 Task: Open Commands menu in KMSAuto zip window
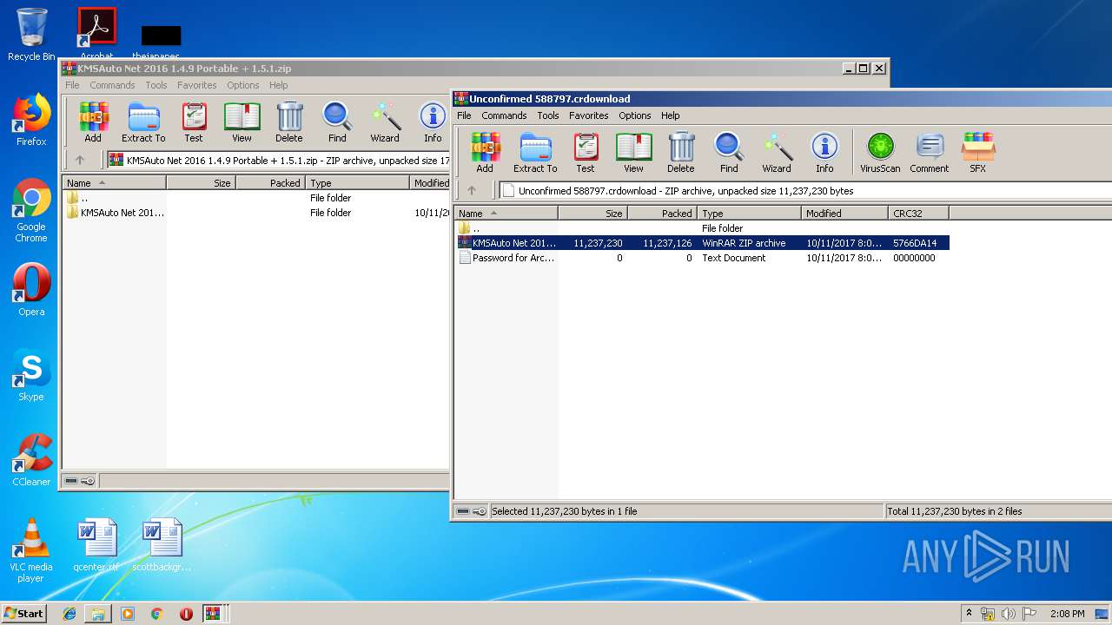coord(112,85)
